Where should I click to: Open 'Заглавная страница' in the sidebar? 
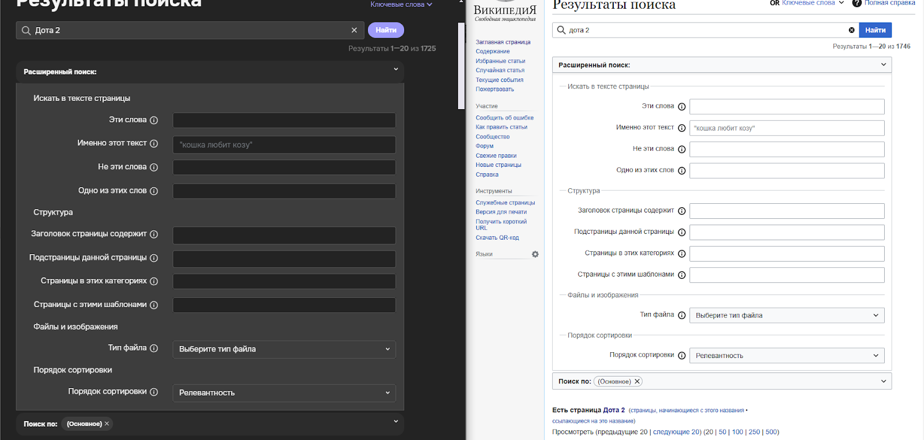coord(502,42)
